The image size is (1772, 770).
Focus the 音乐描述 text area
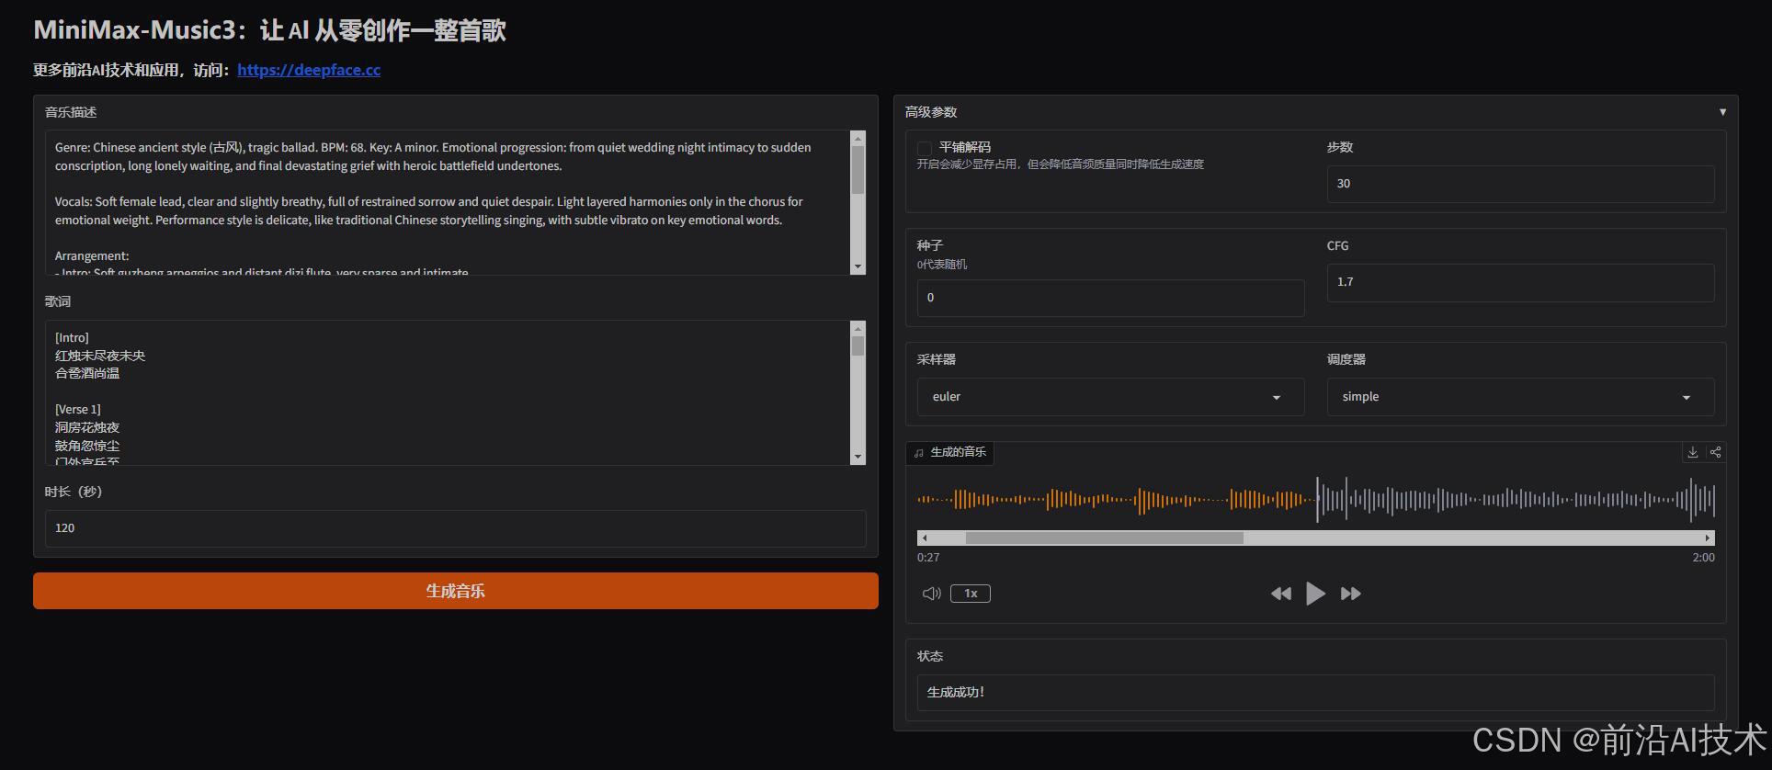pyautogui.click(x=449, y=202)
